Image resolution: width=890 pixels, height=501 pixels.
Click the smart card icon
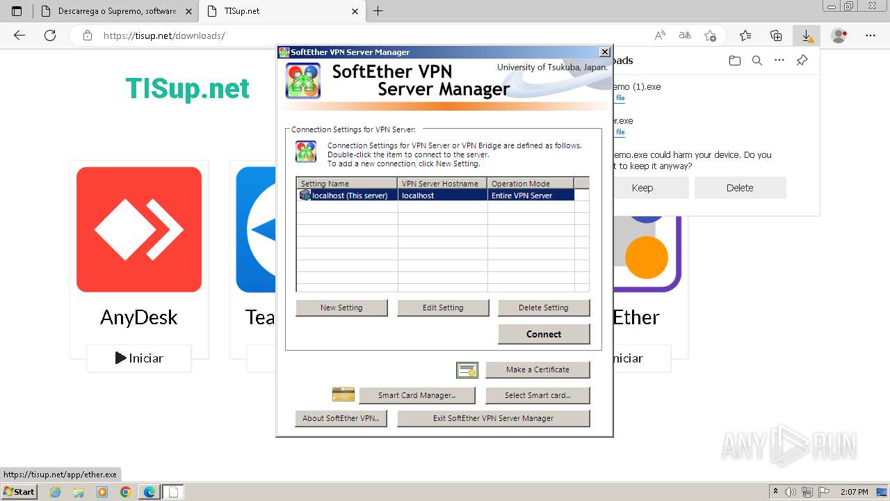343,395
